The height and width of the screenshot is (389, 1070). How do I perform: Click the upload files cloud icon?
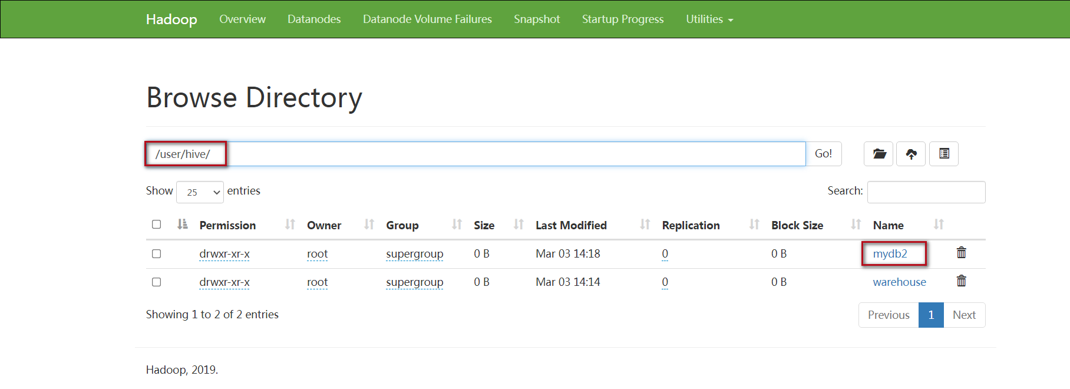(911, 154)
